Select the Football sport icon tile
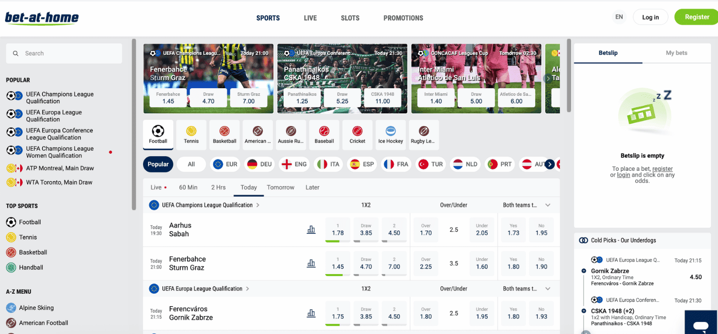Image resolution: width=718 pixels, height=334 pixels. click(158, 135)
